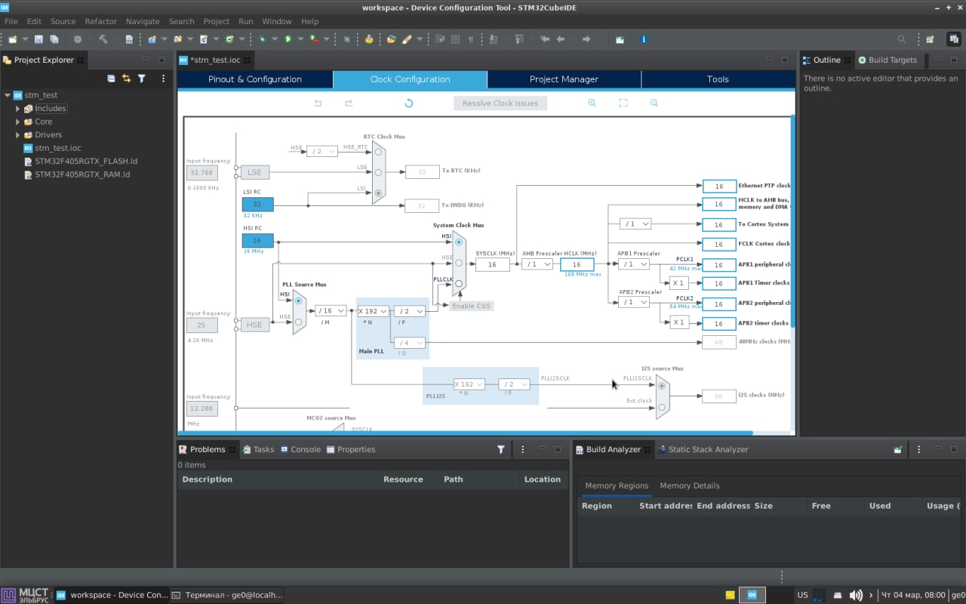Open Project Explorer view menu (three dots)

pos(163,79)
